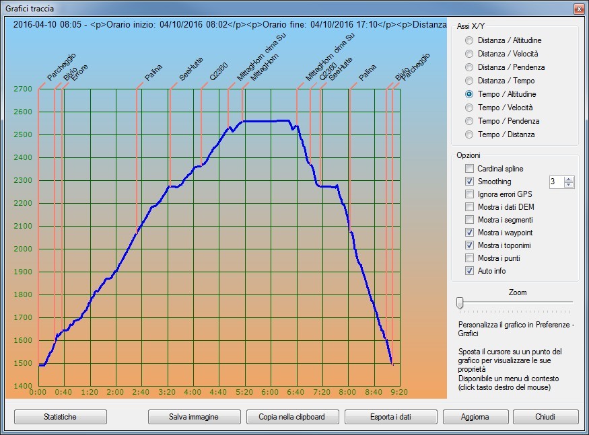The image size is (589, 435).
Task: Click Esporta i dati button
Action: point(390,417)
